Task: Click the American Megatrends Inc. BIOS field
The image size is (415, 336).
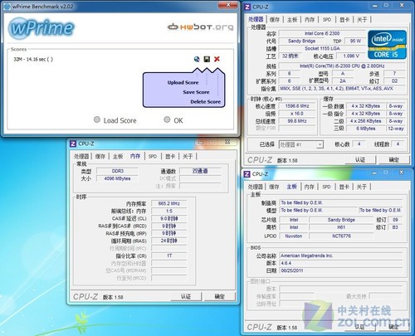Action: [341, 256]
